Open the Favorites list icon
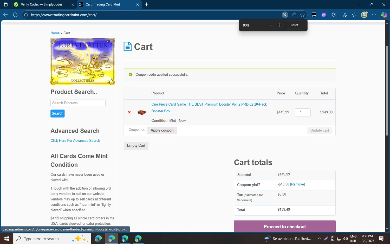390x244 pixels. coord(354,15)
